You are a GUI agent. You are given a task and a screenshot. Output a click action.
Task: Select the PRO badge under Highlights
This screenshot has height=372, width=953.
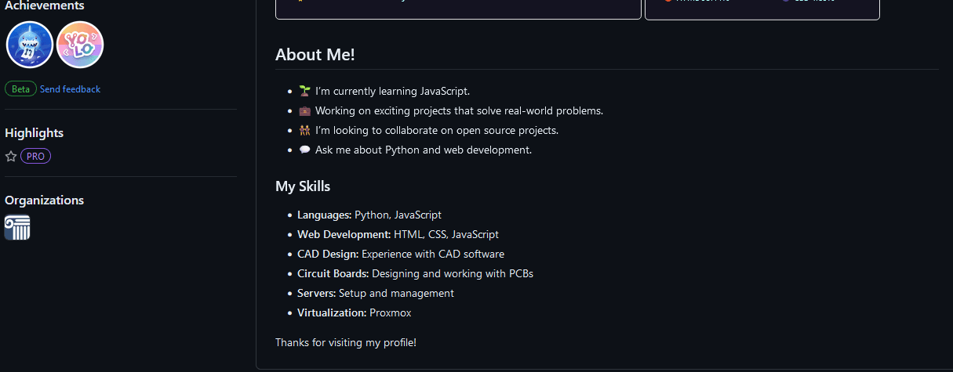pyautogui.click(x=35, y=157)
